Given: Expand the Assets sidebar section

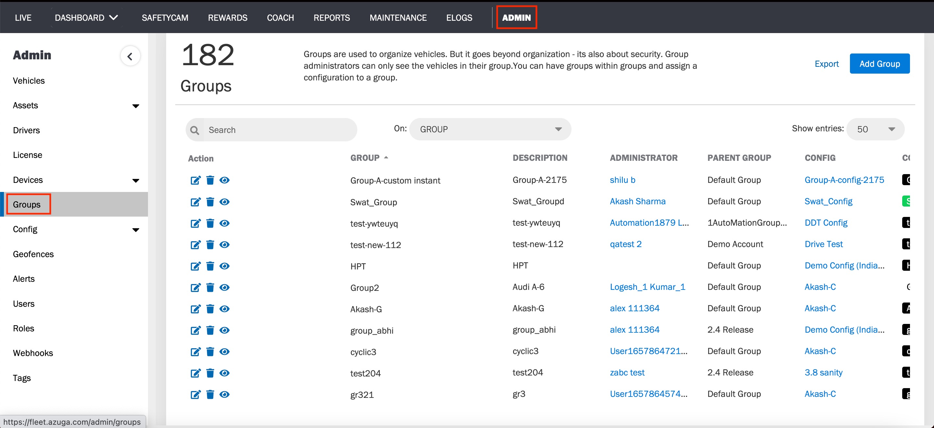Looking at the screenshot, I should click(x=136, y=106).
